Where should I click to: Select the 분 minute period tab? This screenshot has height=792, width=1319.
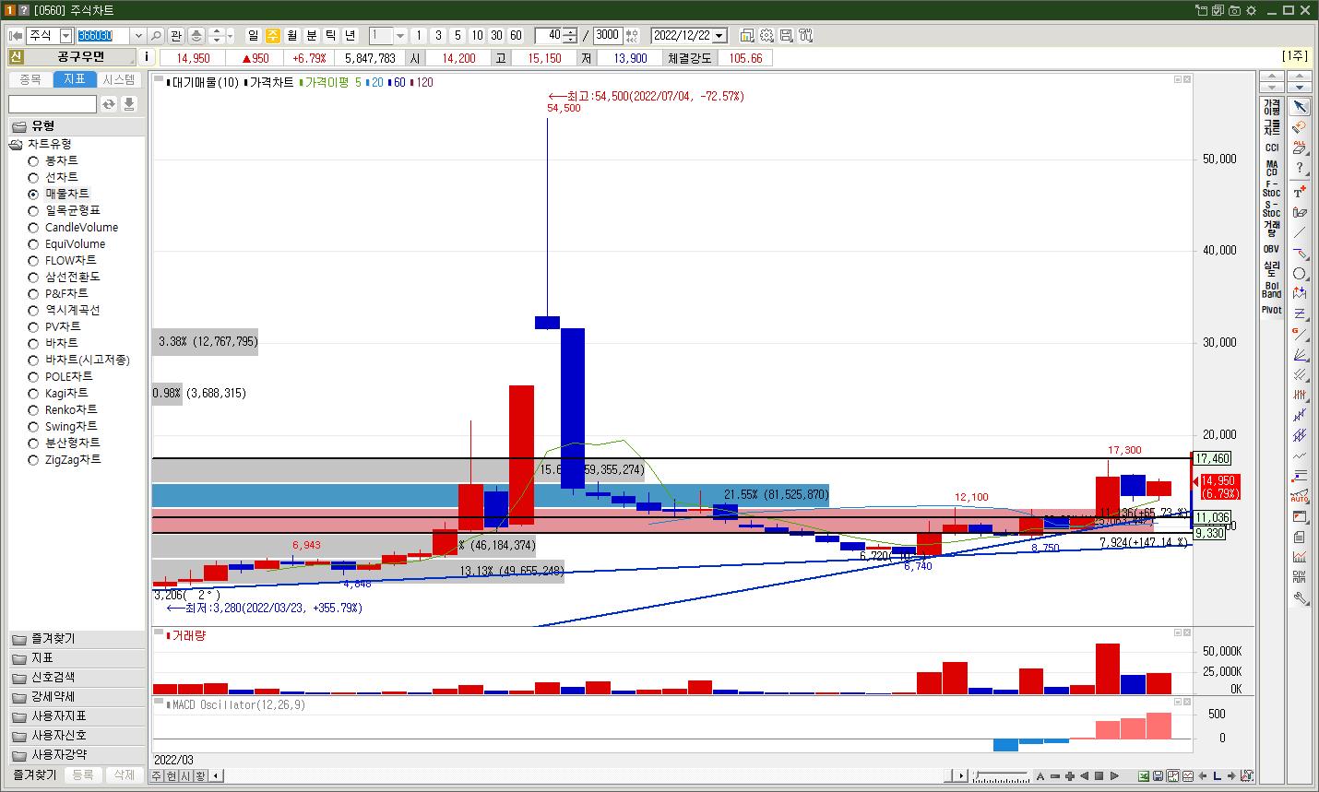(312, 35)
